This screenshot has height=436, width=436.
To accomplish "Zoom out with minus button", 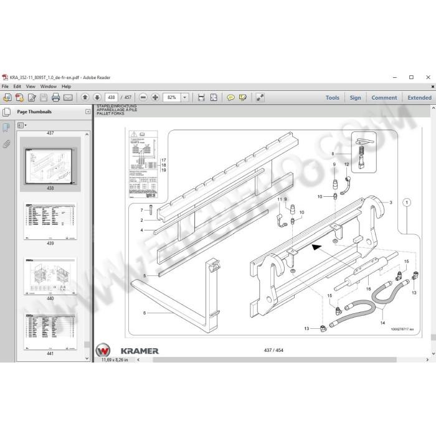I will pos(143,97).
